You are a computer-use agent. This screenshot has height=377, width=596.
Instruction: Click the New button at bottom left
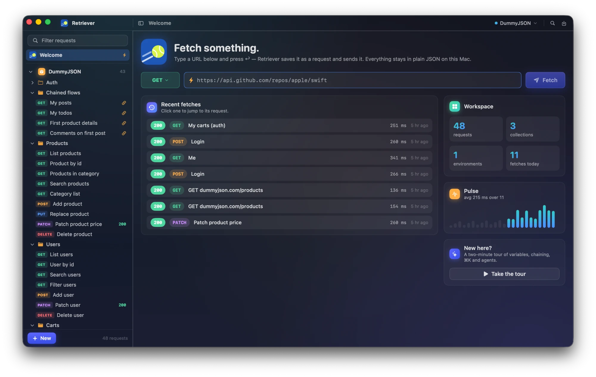(42, 338)
